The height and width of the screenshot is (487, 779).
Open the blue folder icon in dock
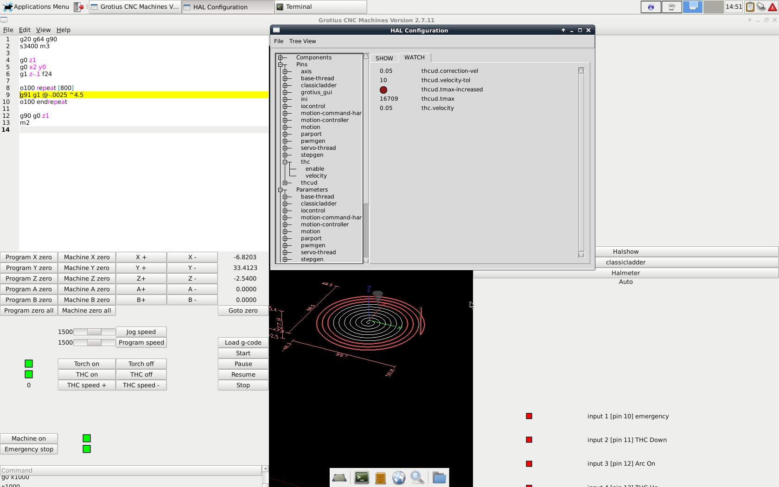[439, 478]
